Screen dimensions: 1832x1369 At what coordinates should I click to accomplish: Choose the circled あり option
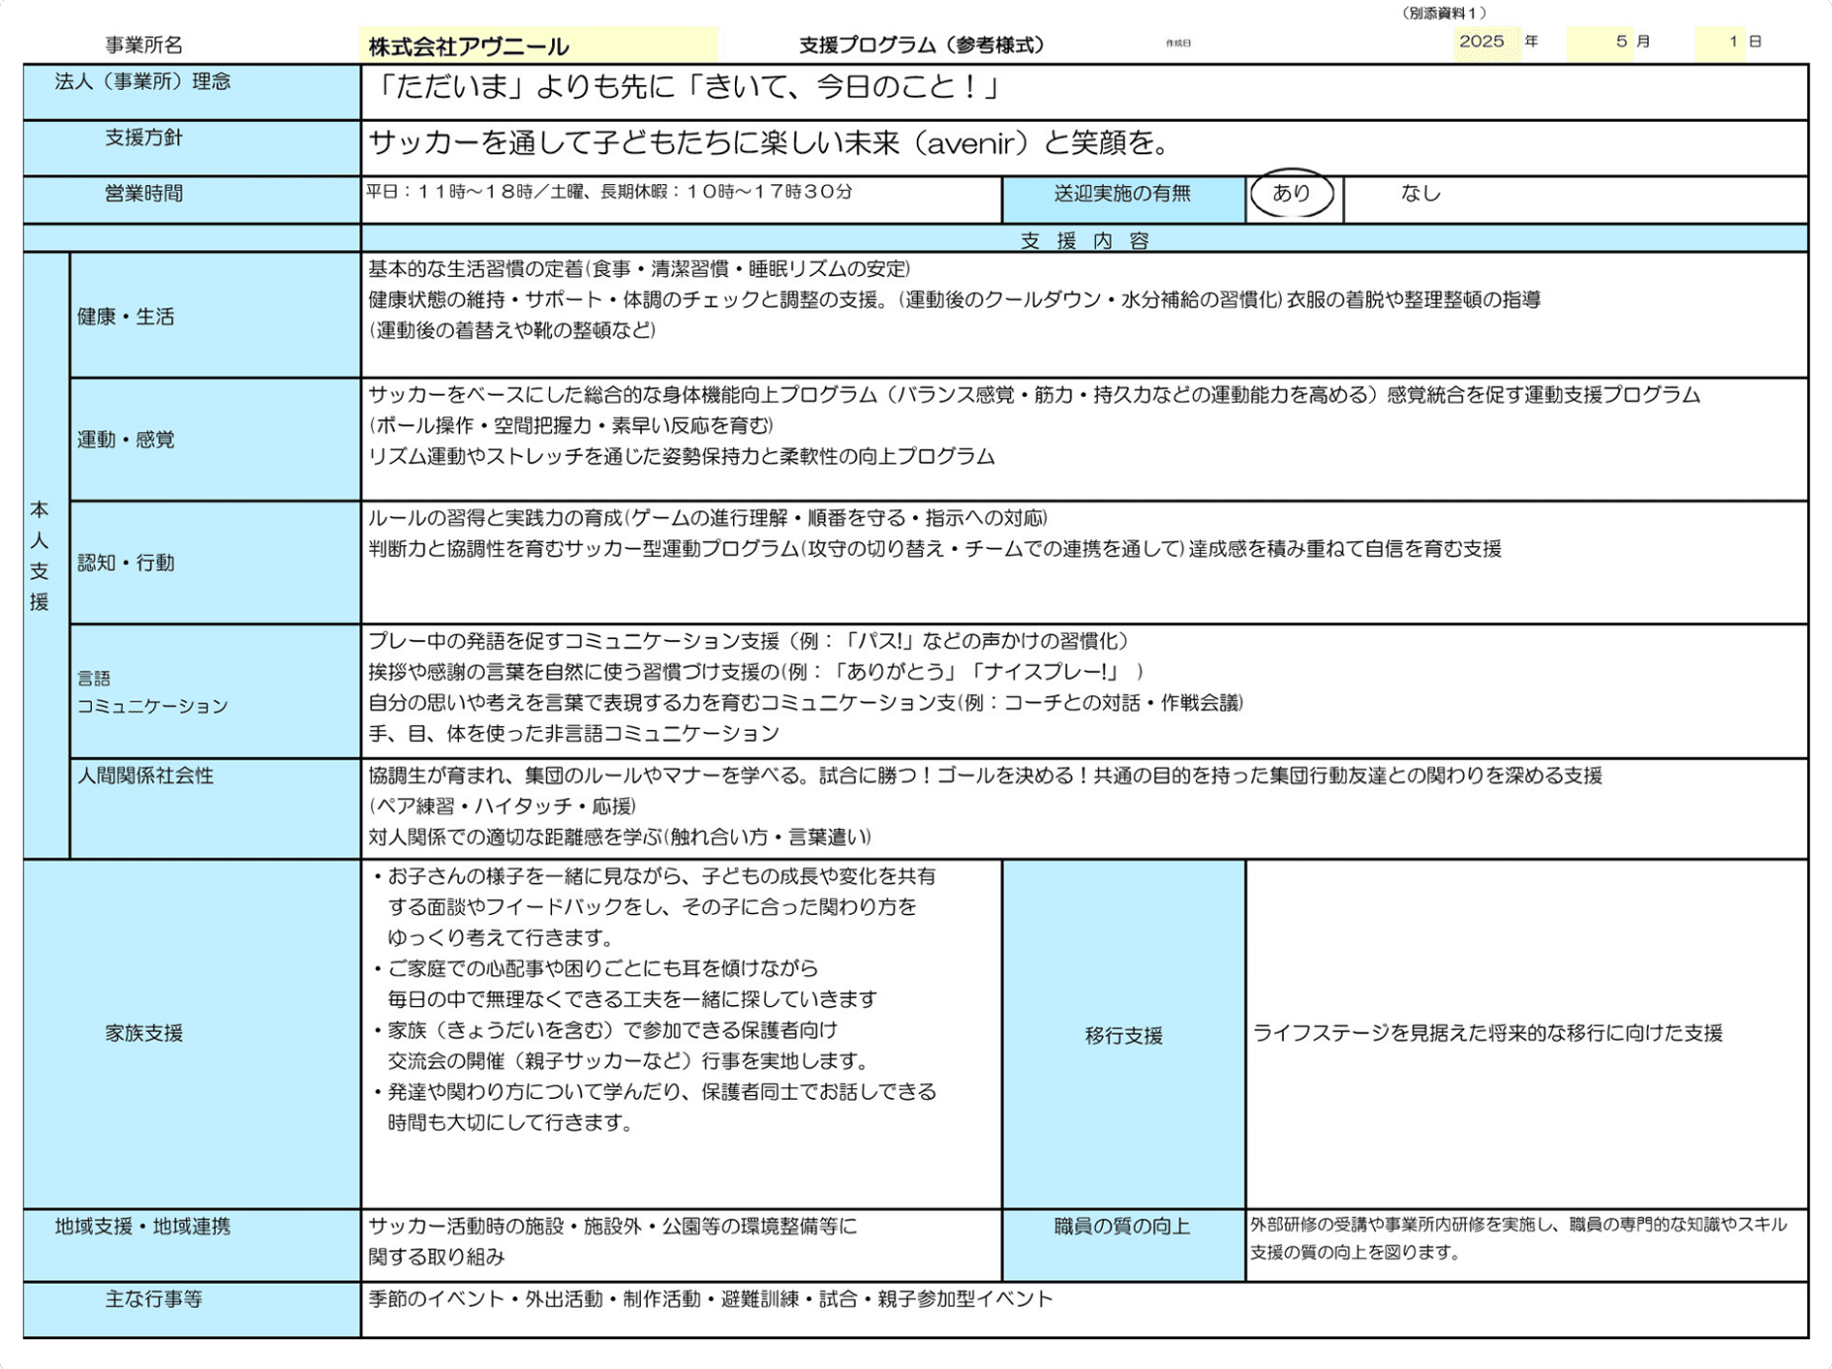coord(1292,194)
